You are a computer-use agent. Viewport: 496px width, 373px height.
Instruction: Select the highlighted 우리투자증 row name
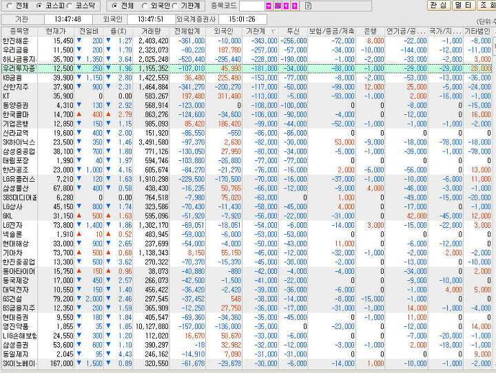click(x=19, y=68)
